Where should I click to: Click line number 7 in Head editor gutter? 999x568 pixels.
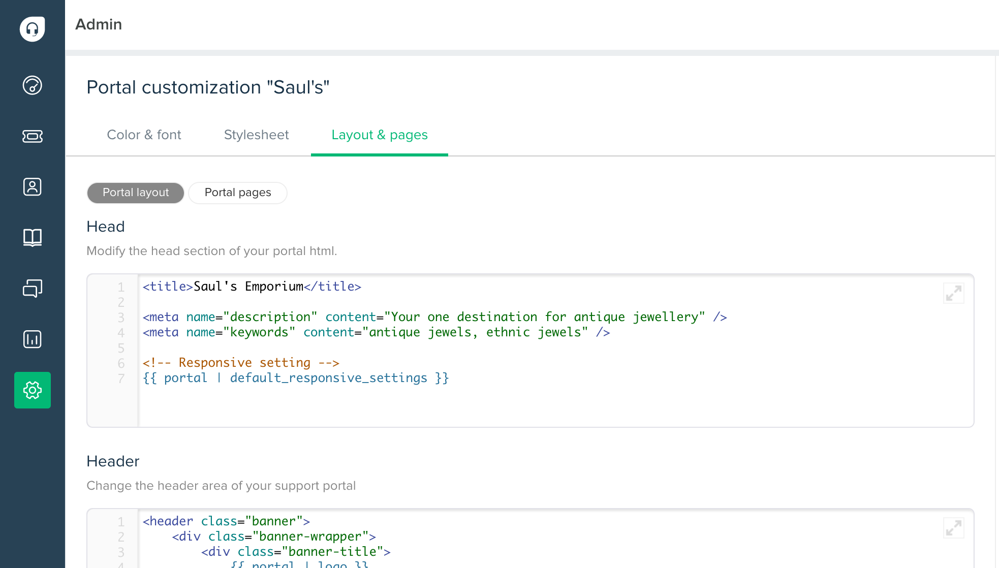click(121, 378)
